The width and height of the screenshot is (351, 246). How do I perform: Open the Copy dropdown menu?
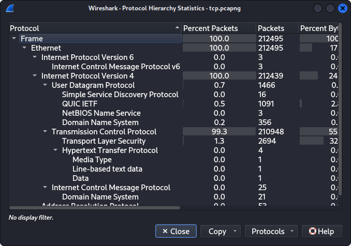coord(221,231)
